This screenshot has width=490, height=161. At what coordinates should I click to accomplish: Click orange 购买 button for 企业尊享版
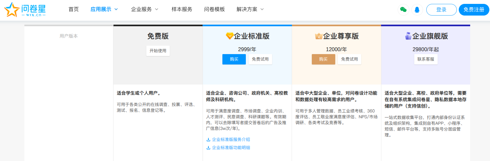324,59
